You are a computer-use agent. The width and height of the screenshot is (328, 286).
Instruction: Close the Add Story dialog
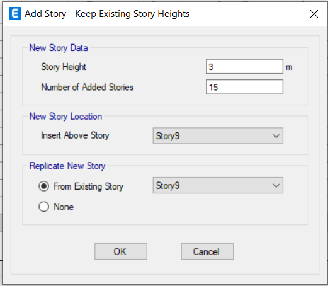tap(314, 14)
